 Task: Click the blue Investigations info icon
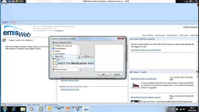[53, 48]
